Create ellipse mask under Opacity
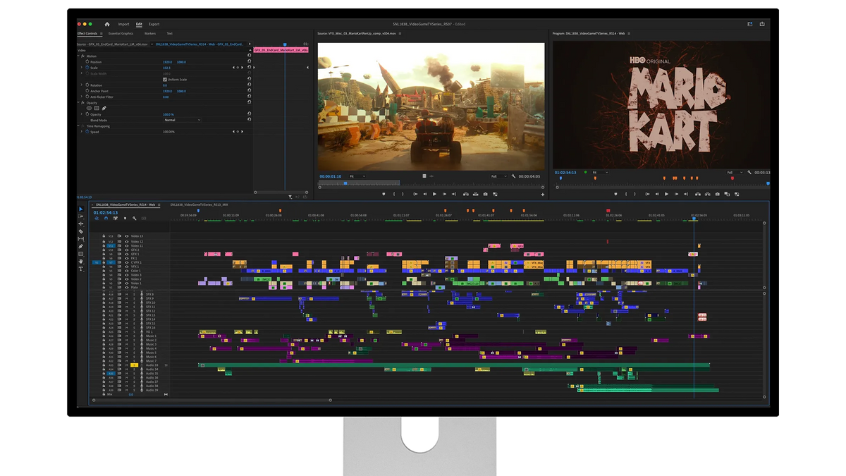Screen dimensions: 846x476 coord(89,109)
